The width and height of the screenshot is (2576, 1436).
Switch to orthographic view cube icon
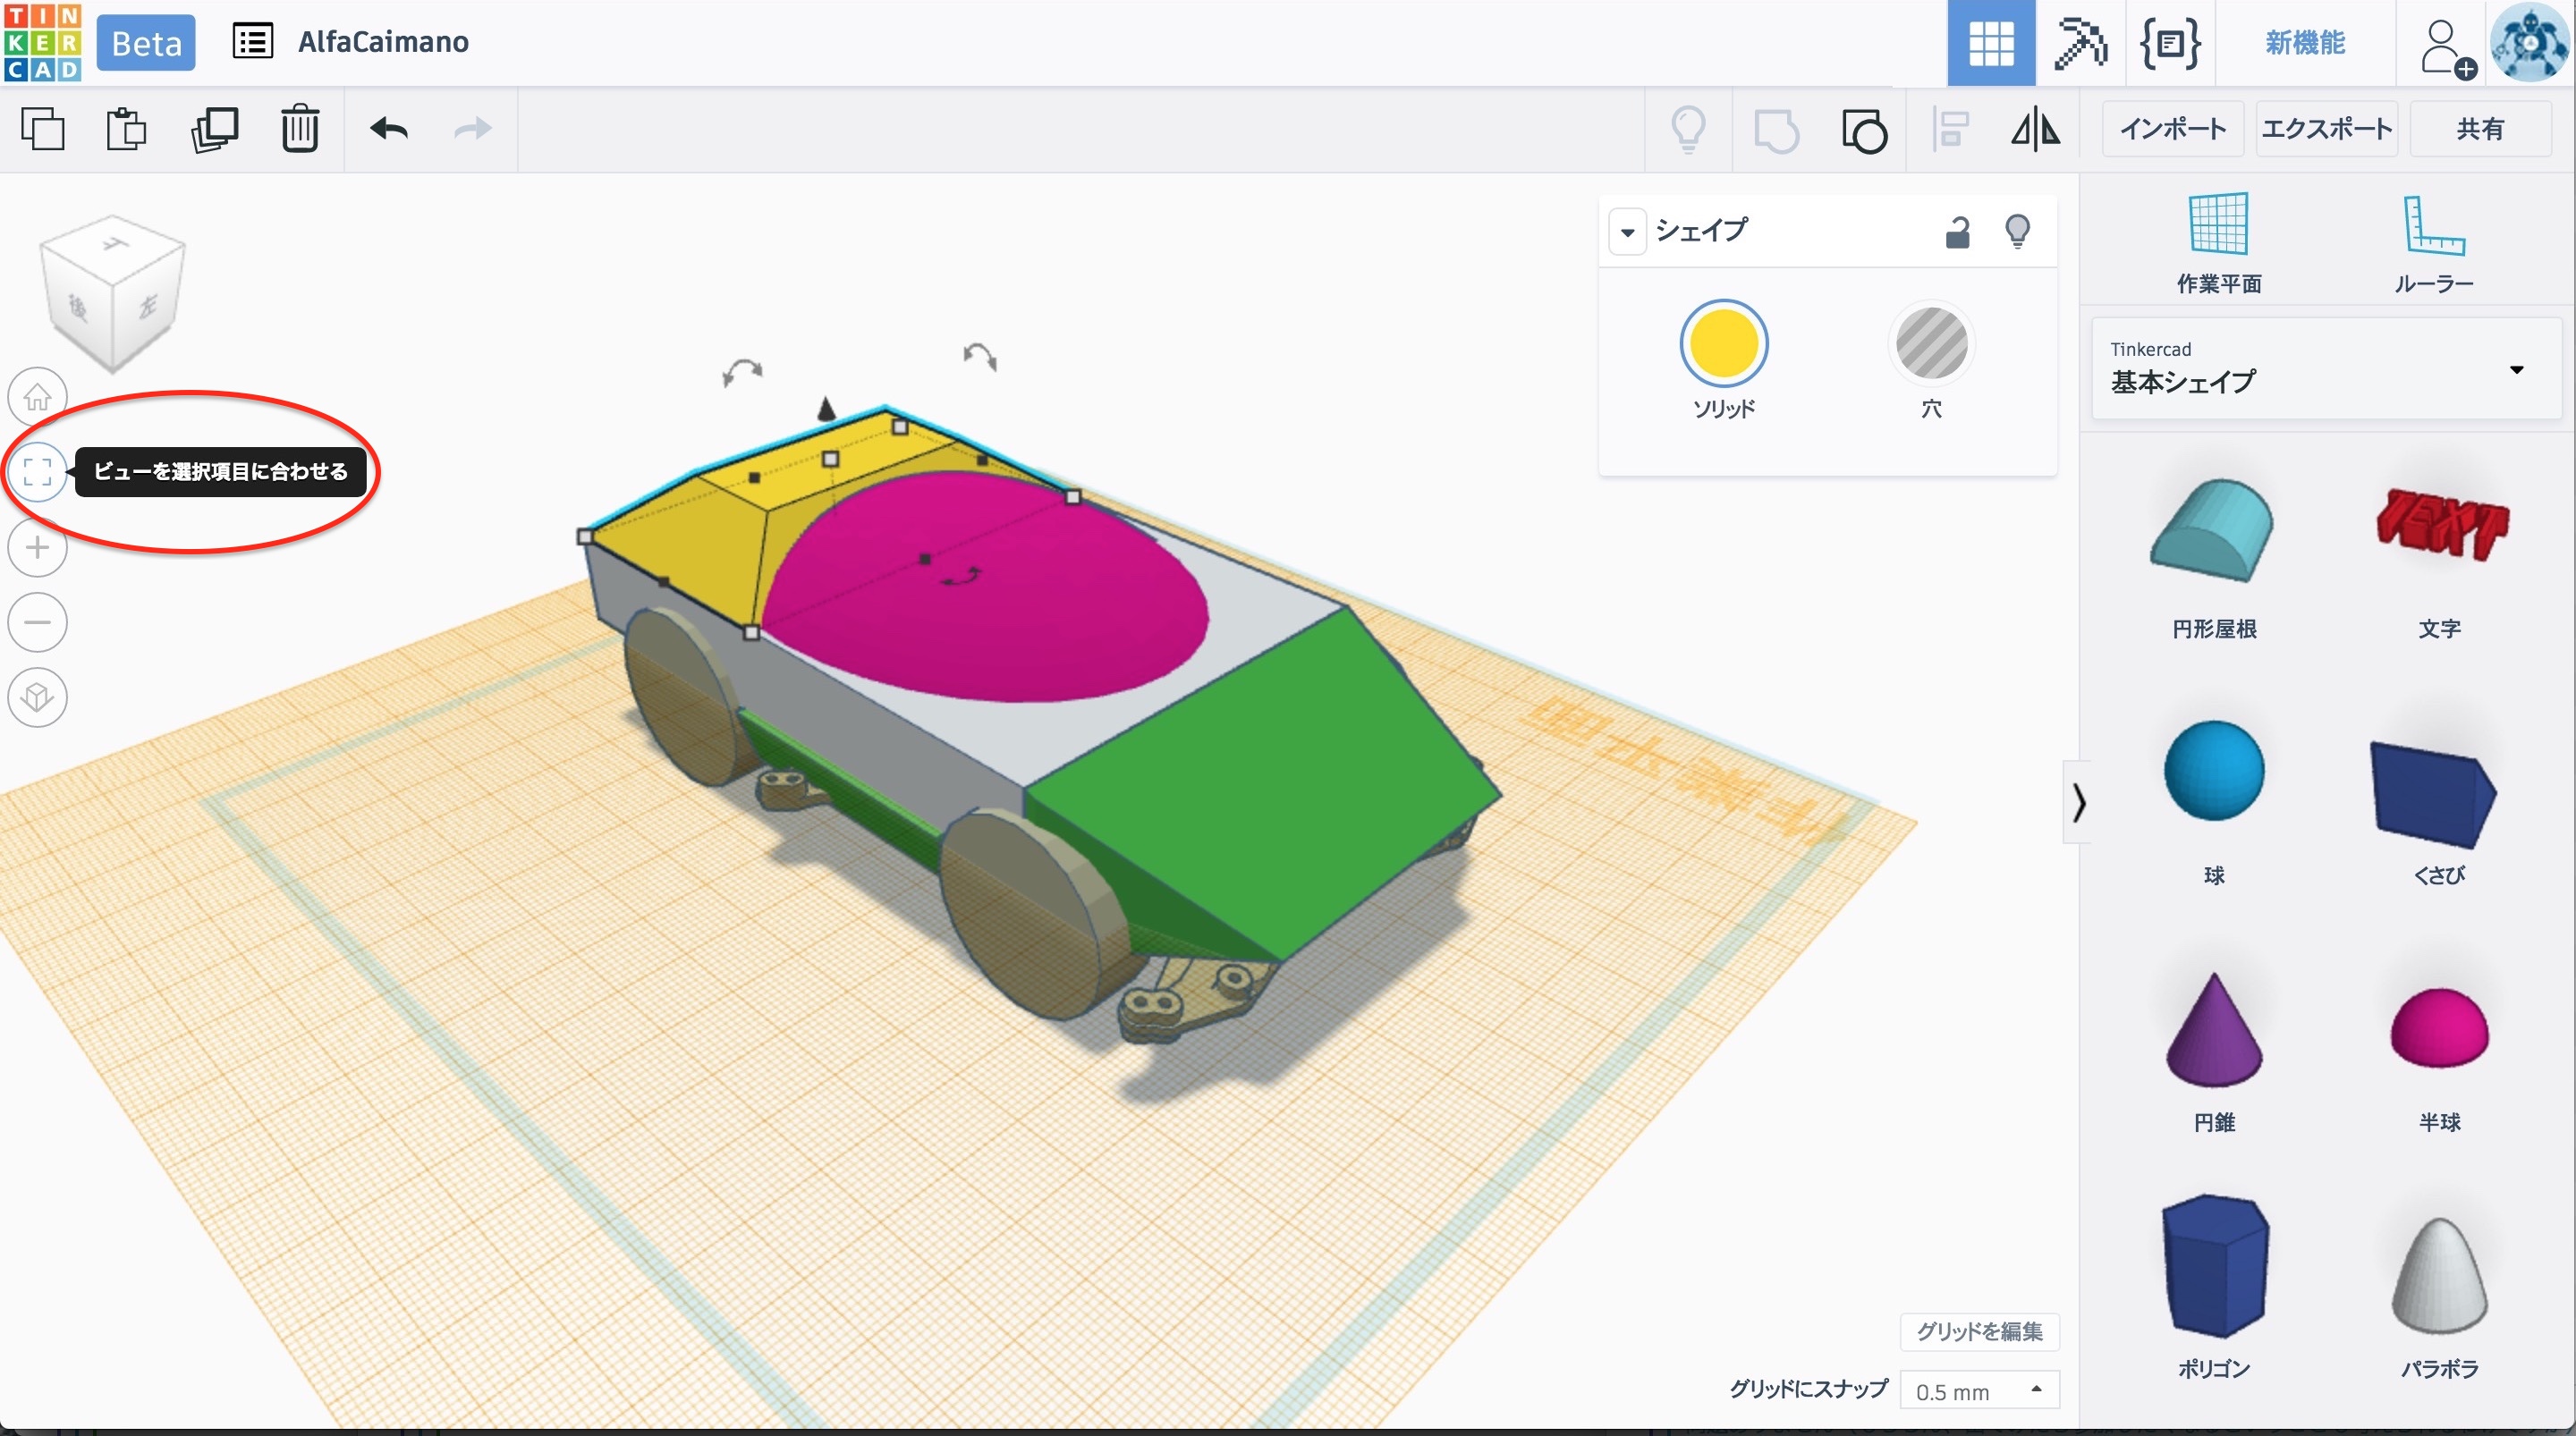38,697
